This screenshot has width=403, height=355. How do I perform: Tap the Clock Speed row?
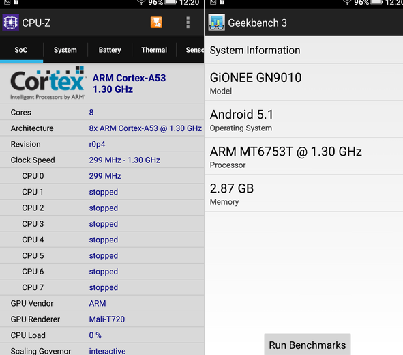(x=102, y=160)
